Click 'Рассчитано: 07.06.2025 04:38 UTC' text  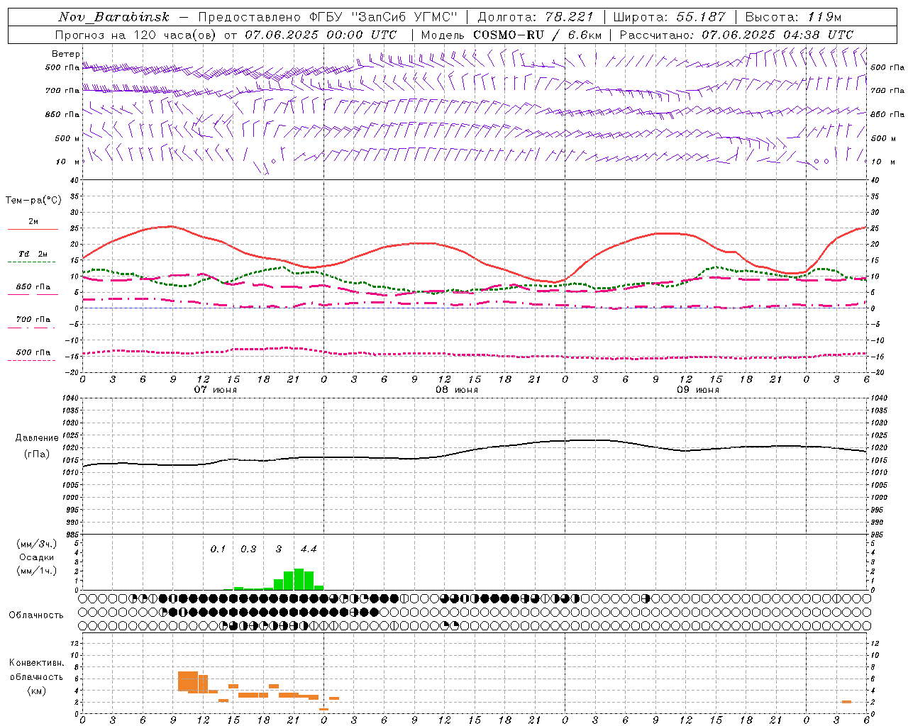pyautogui.click(x=736, y=35)
